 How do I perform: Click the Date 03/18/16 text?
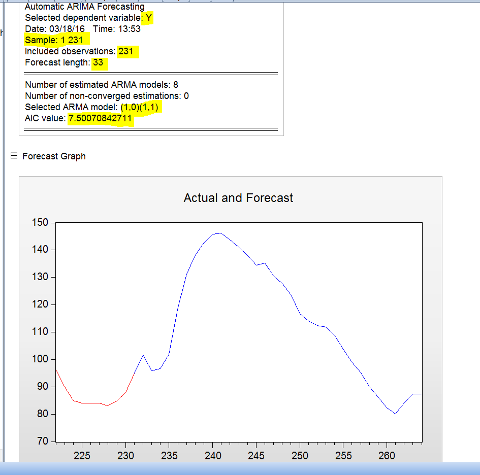55,29
